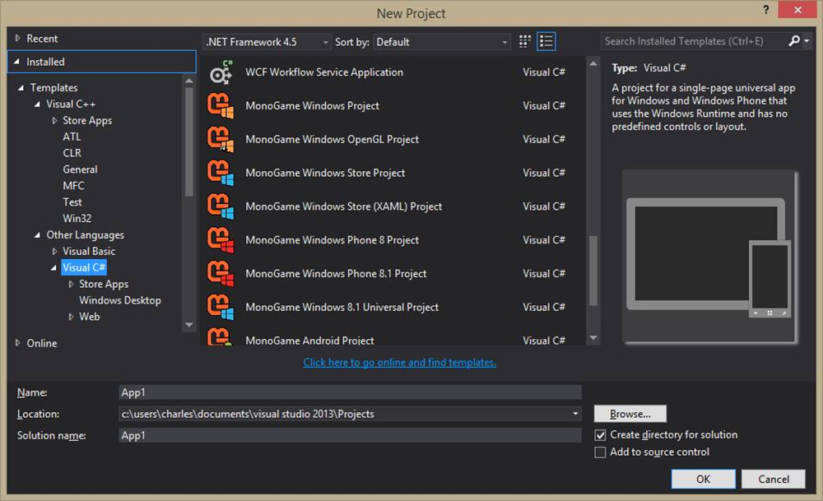Switch to small icons grid view

coord(524,41)
